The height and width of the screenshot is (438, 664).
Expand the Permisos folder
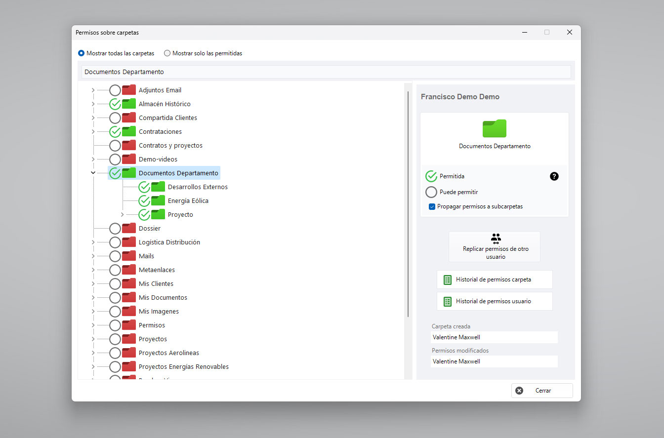(x=93, y=325)
